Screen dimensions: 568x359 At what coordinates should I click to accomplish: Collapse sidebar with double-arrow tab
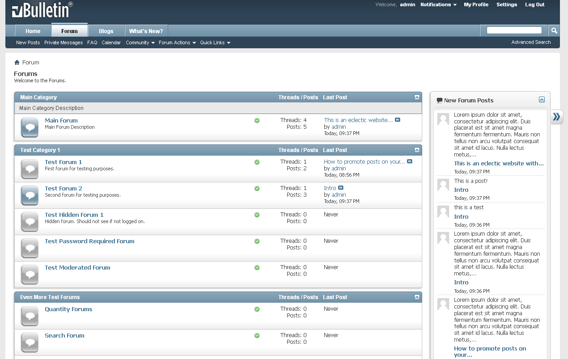tap(556, 117)
